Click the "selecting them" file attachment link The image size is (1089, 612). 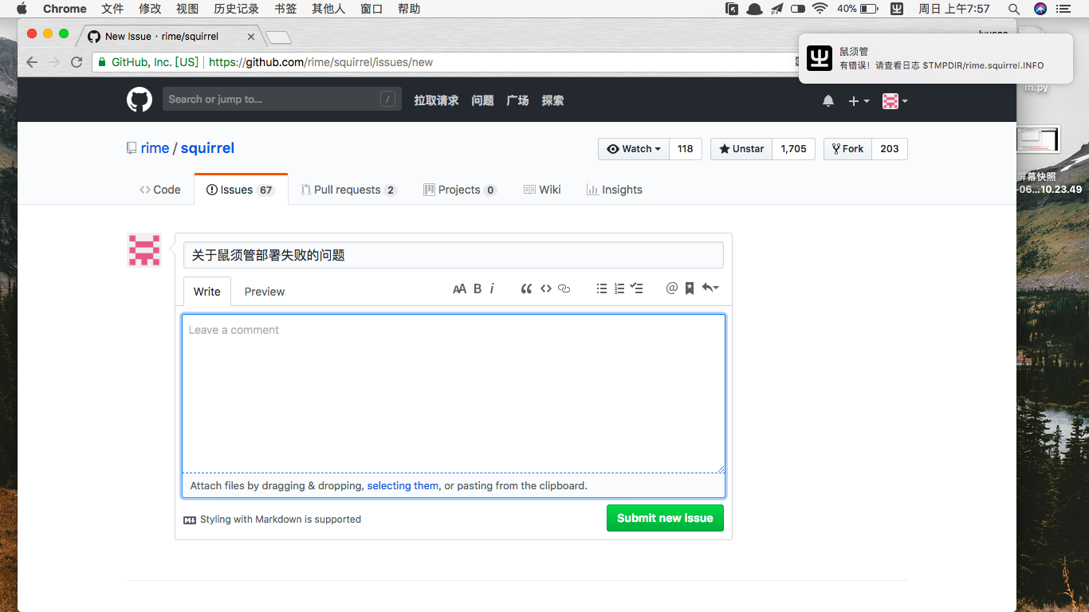click(x=402, y=485)
